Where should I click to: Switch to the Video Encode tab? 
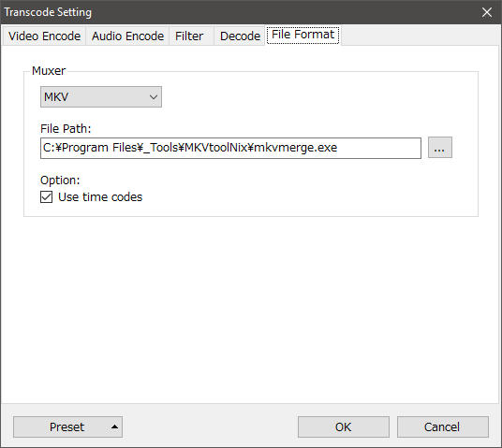point(44,36)
